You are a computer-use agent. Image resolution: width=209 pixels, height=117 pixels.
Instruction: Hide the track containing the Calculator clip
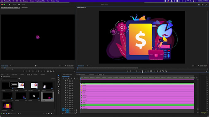pyautogui.click(x=72, y=104)
